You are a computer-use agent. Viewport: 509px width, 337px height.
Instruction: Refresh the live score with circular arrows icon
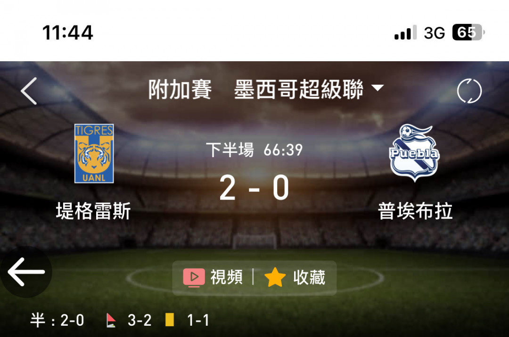pyautogui.click(x=469, y=91)
